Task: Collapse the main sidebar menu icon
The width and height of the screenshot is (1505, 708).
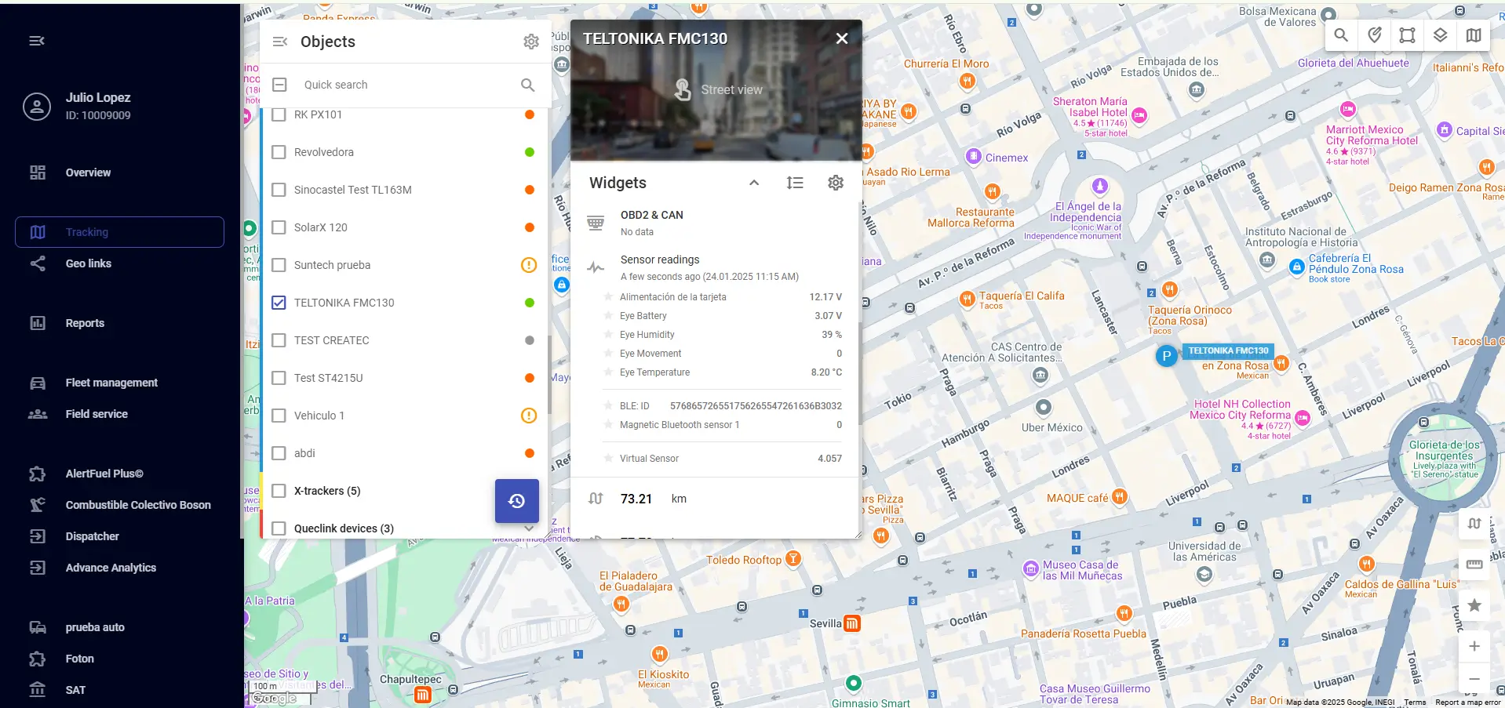Action: 37,41
